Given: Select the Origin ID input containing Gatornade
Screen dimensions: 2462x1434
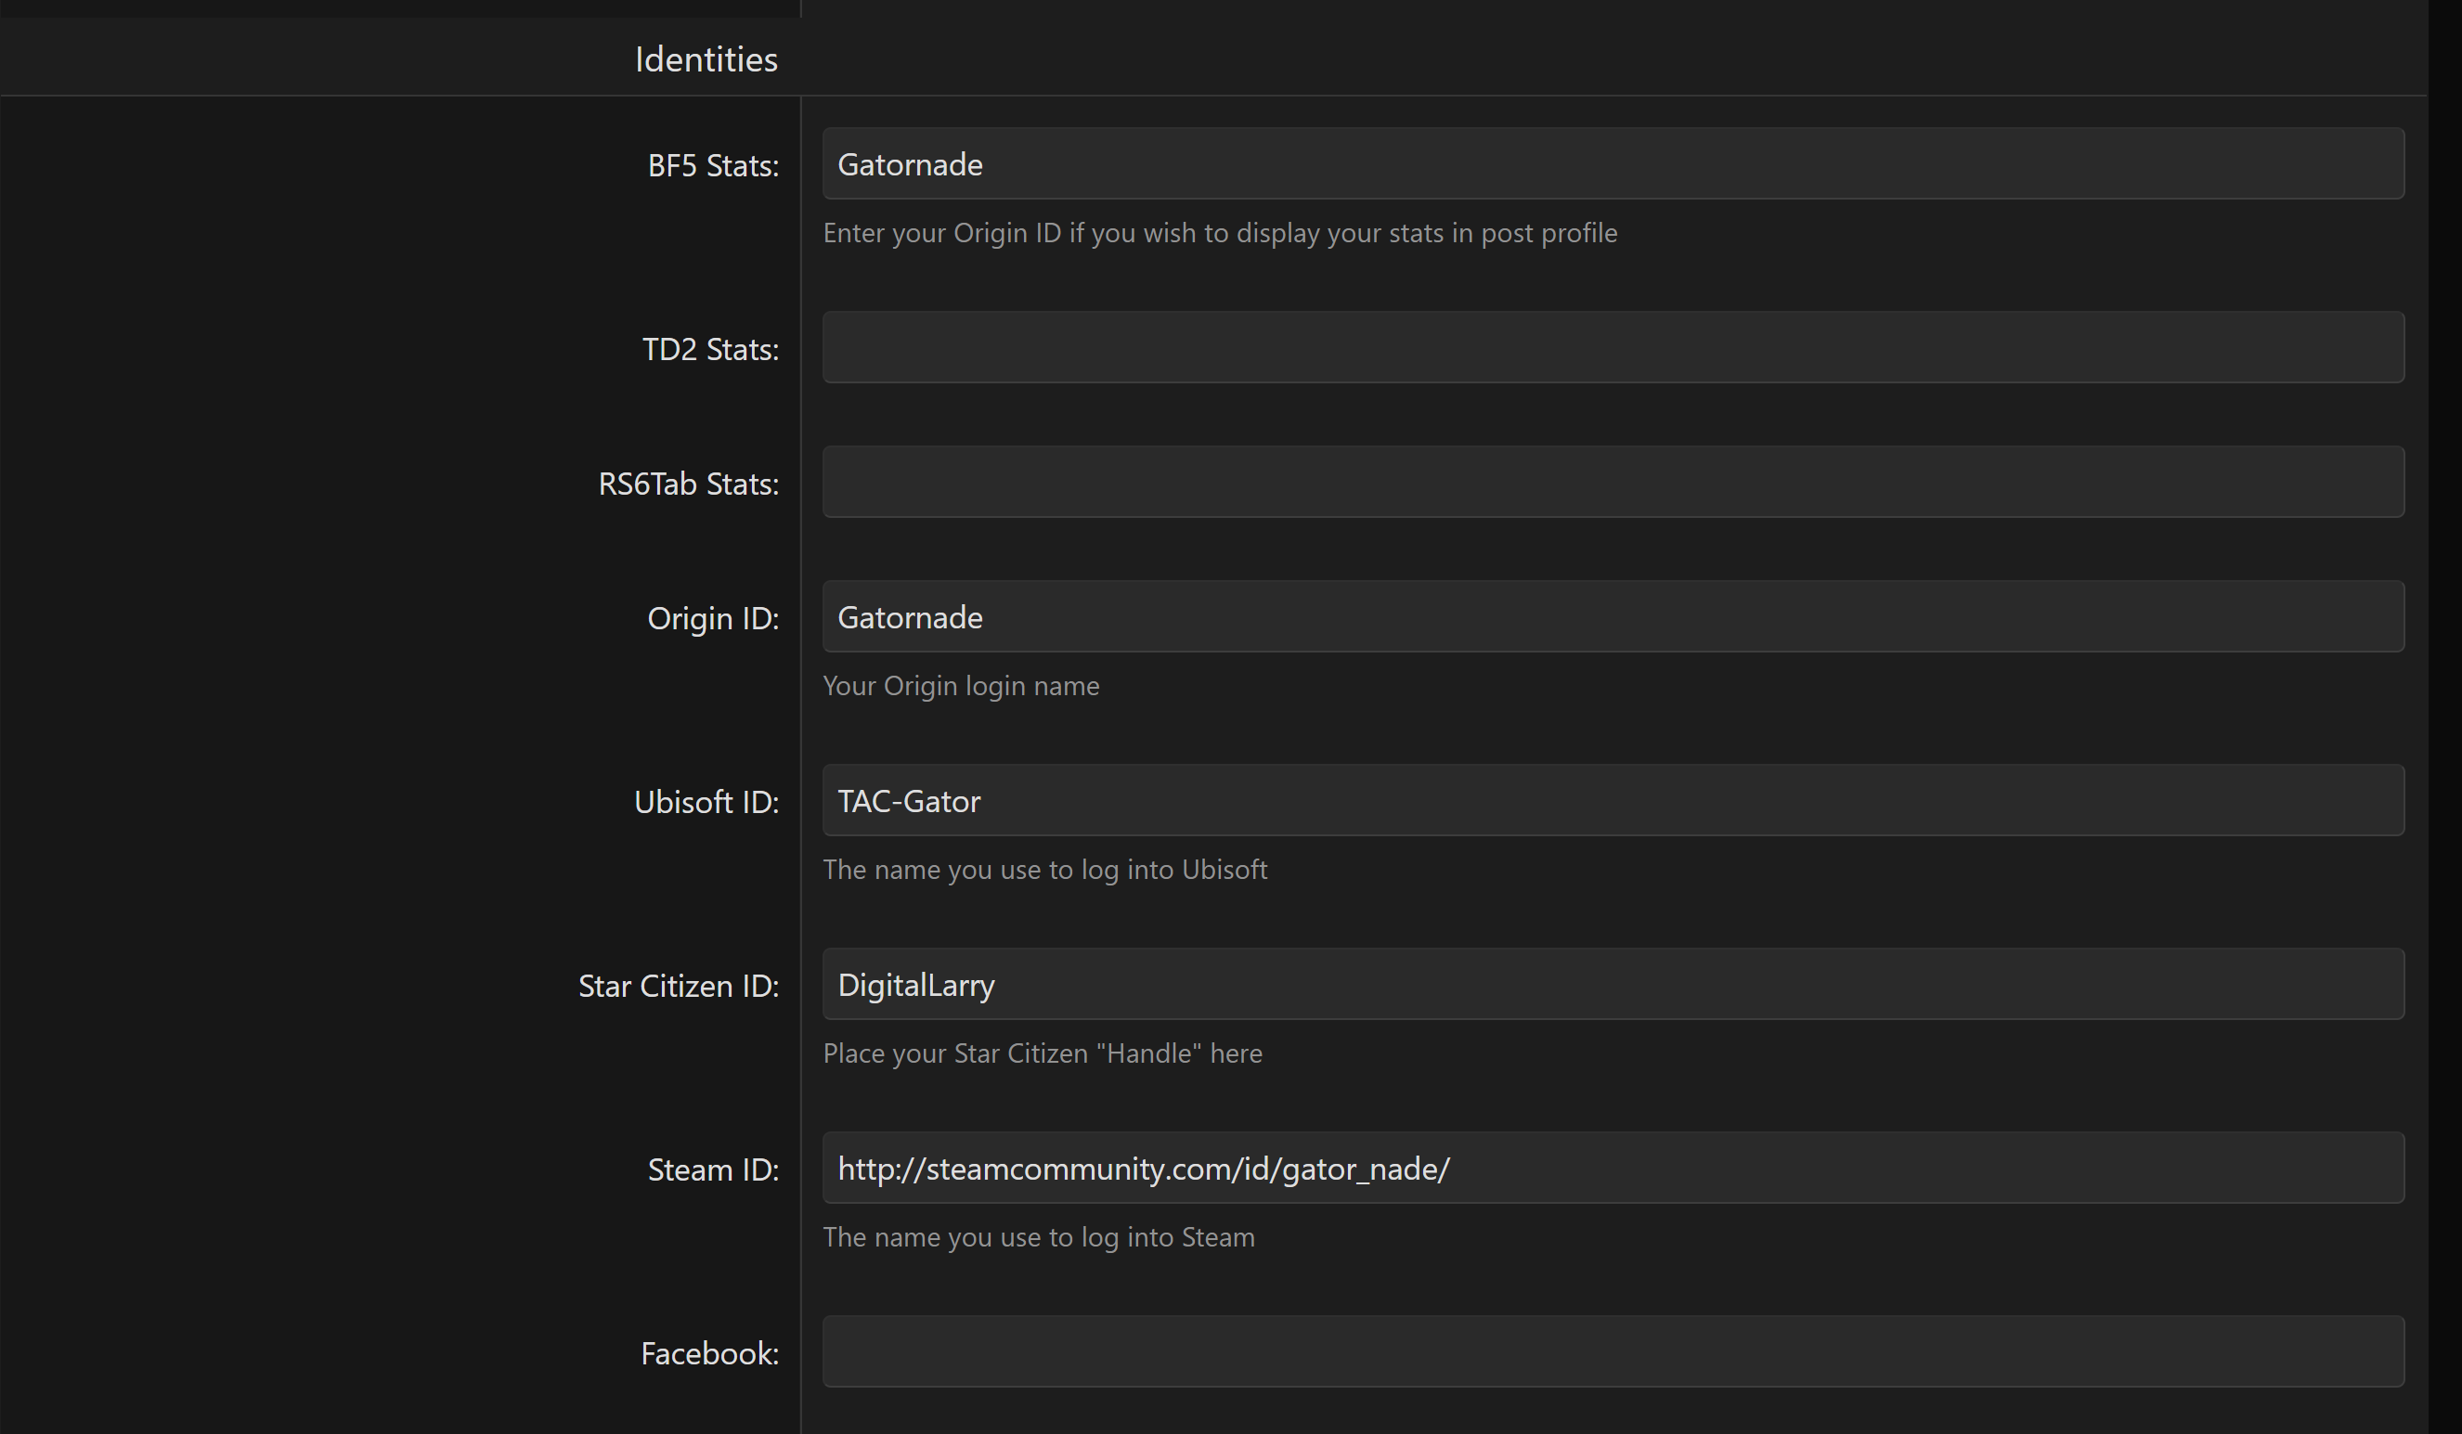Looking at the screenshot, I should 1612,617.
